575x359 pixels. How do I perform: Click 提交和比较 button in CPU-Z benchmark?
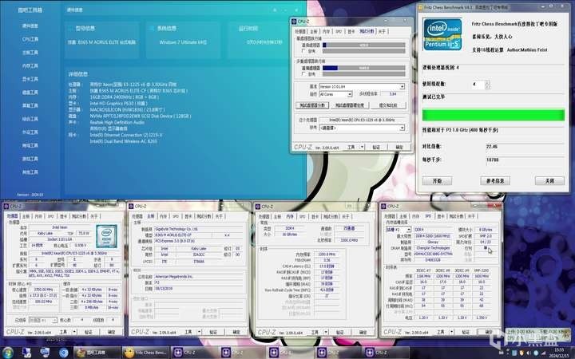(x=388, y=105)
